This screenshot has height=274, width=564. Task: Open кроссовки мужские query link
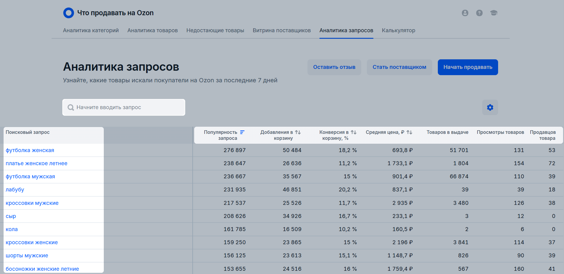32,203
